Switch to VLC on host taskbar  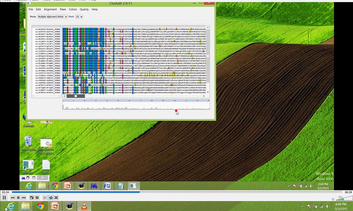click(x=84, y=207)
